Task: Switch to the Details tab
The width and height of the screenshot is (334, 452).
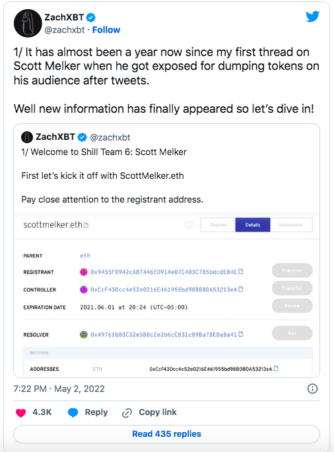Action: [x=253, y=225]
